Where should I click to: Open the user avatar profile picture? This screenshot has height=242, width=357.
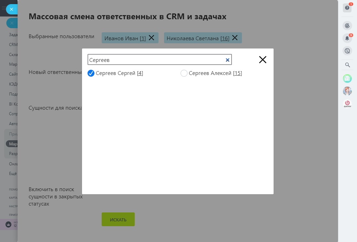coord(347,91)
